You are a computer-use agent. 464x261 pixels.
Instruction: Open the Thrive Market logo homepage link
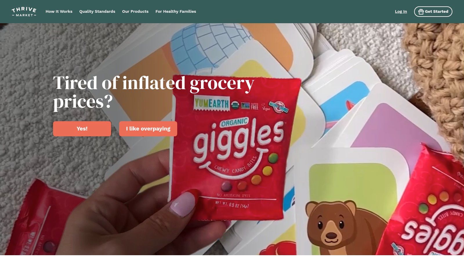(24, 12)
